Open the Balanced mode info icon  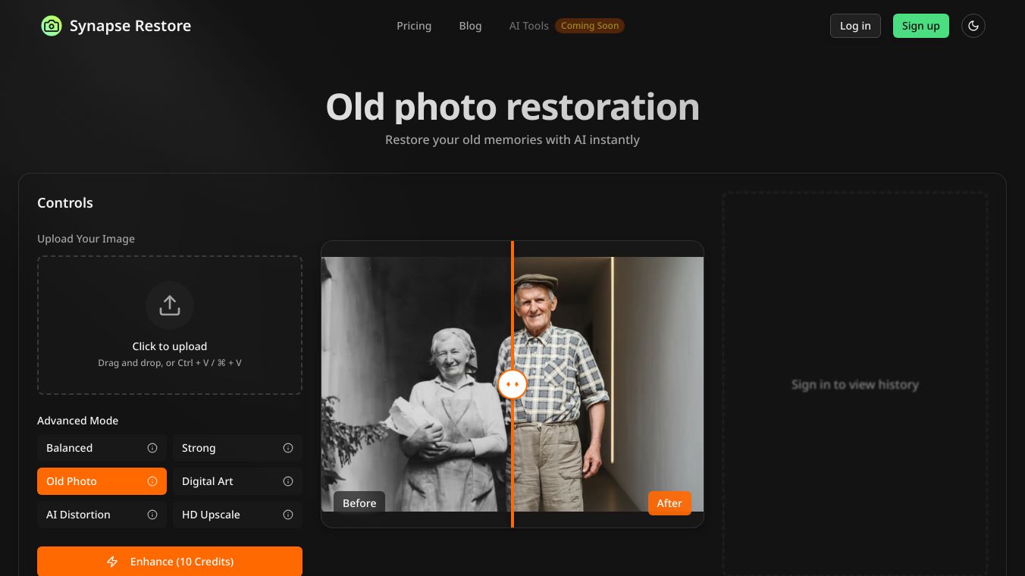[152, 448]
